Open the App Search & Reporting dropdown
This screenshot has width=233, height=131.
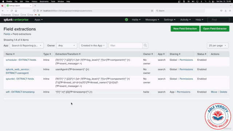pos(27,45)
